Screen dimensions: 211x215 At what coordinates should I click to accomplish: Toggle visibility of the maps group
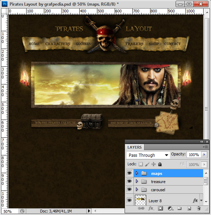(129, 173)
